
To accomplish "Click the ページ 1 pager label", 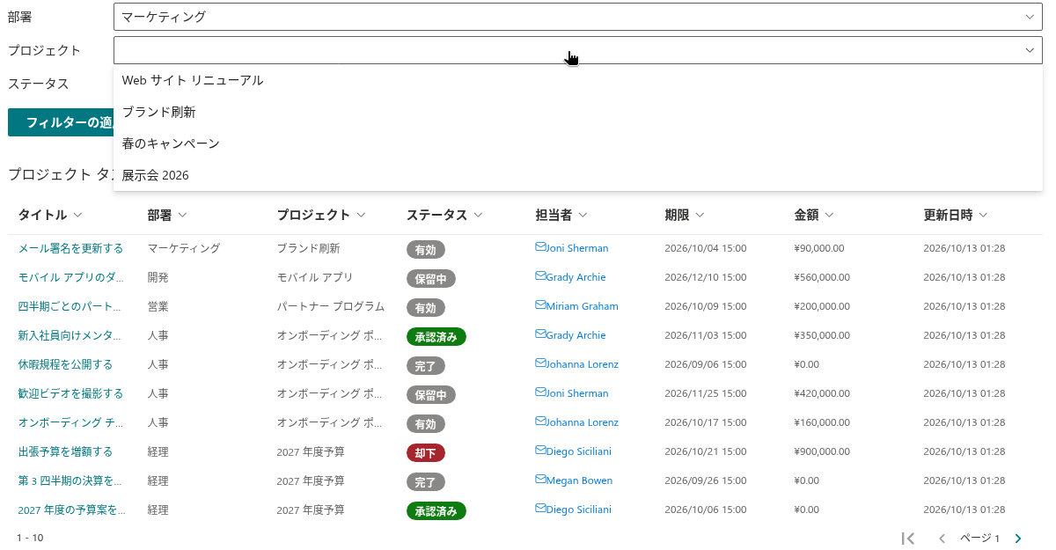I will click(979, 538).
